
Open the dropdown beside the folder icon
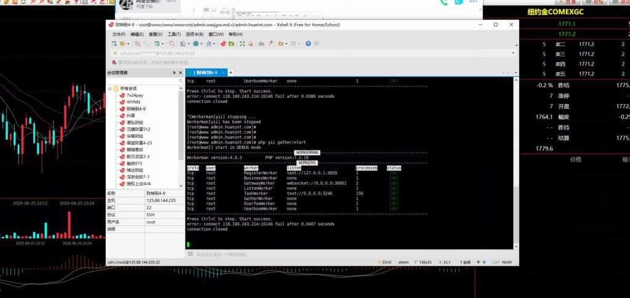pos(127,44)
